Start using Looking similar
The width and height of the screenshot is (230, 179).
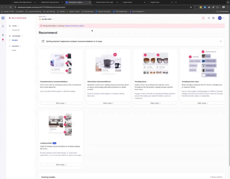click(61, 165)
